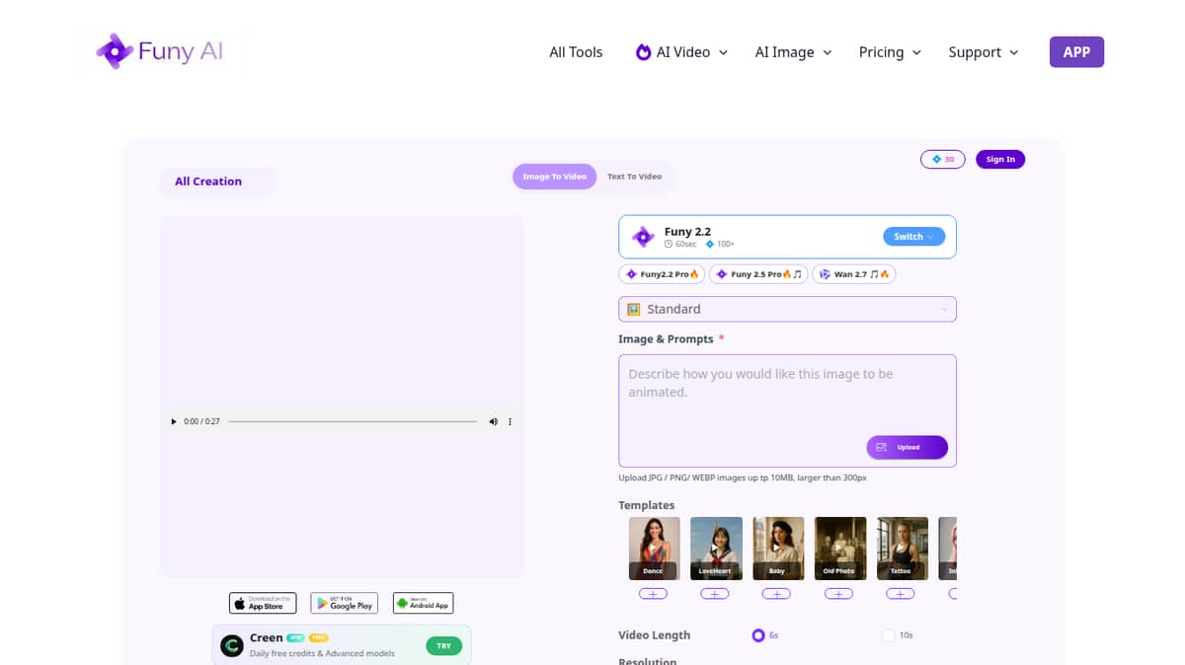Click the plus button under Baby template
Image resolution: width=1185 pixels, height=665 pixels.
point(776,594)
